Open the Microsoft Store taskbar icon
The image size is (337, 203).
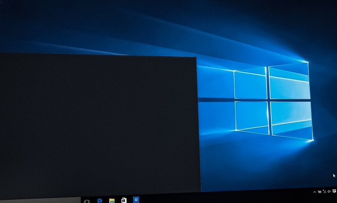(124, 200)
